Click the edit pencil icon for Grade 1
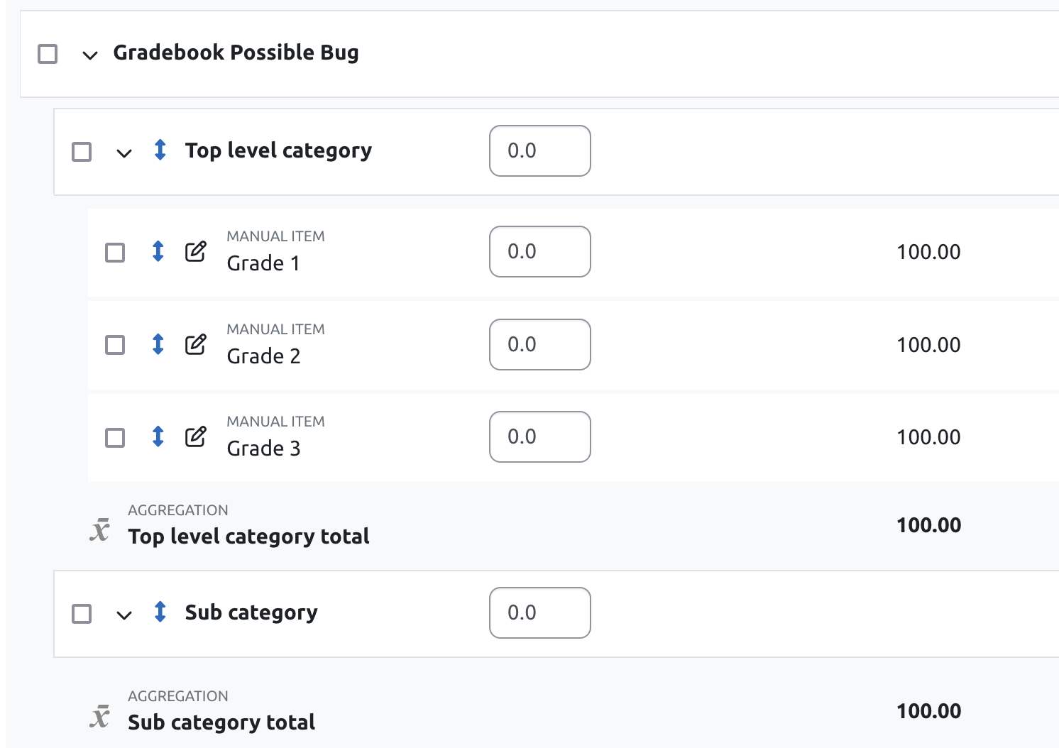 (x=196, y=251)
